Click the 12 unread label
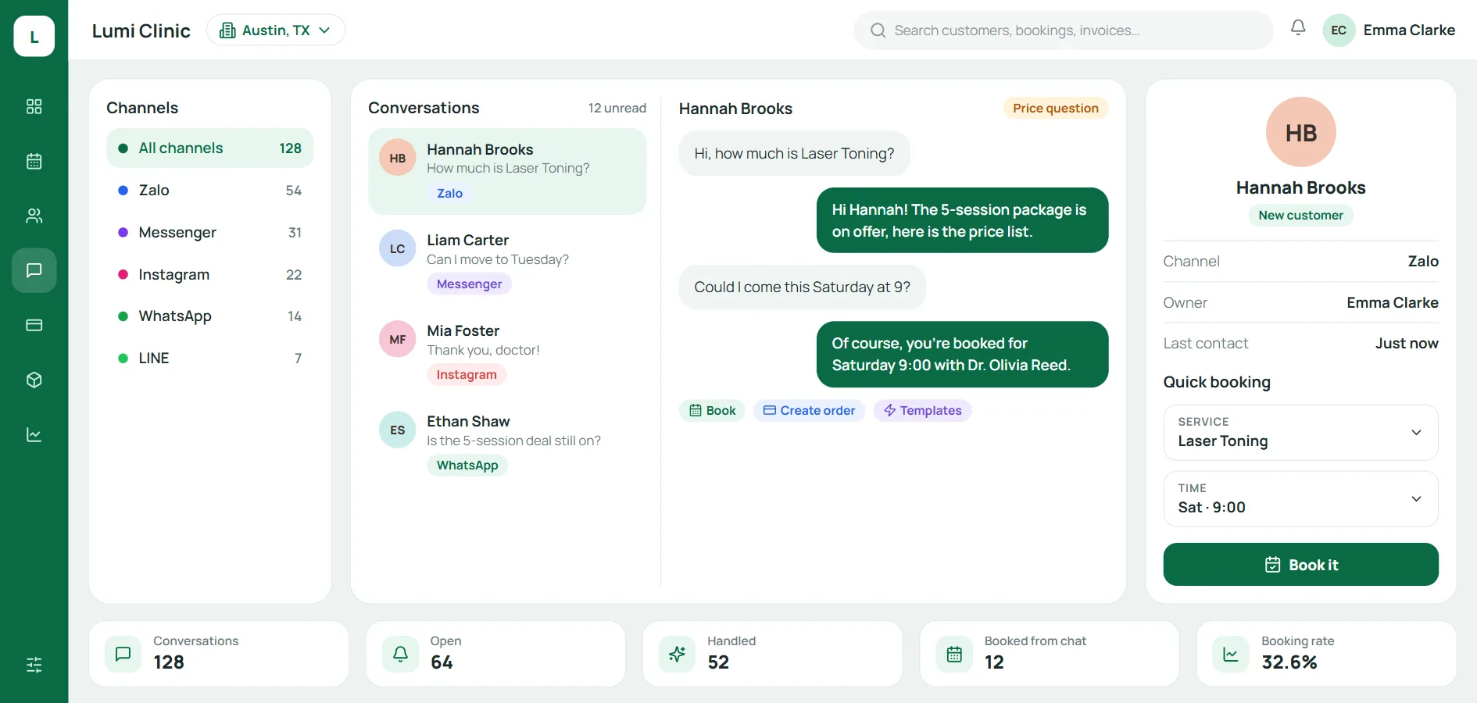This screenshot has width=1477, height=703. pos(617,109)
